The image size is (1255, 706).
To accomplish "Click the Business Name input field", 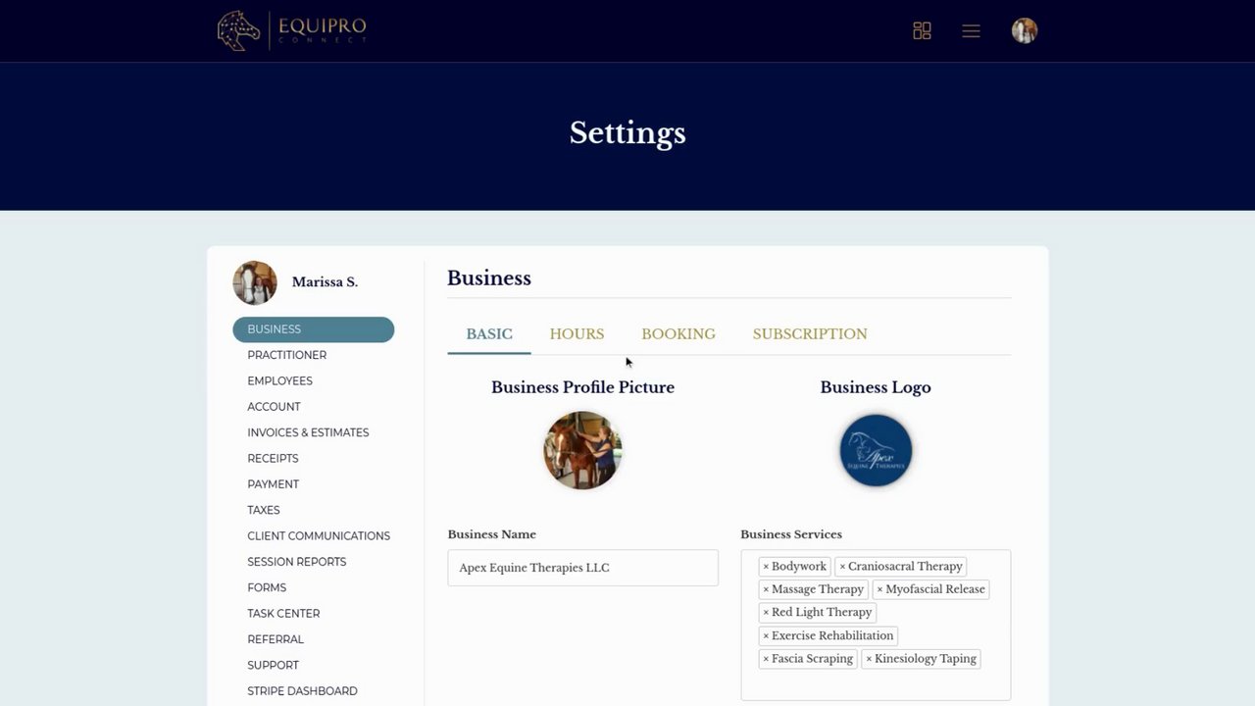I will (582, 568).
